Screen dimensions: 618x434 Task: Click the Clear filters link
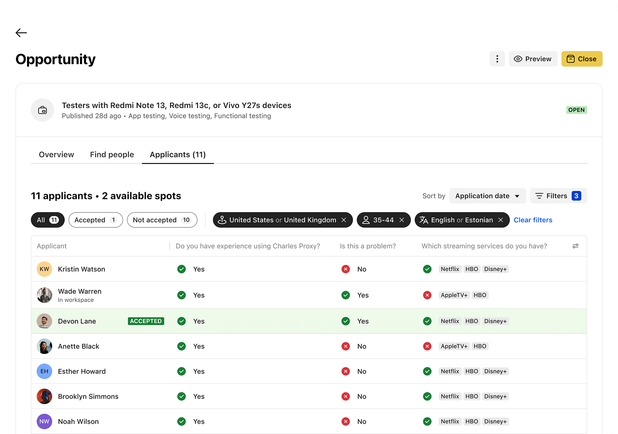point(533,220)
